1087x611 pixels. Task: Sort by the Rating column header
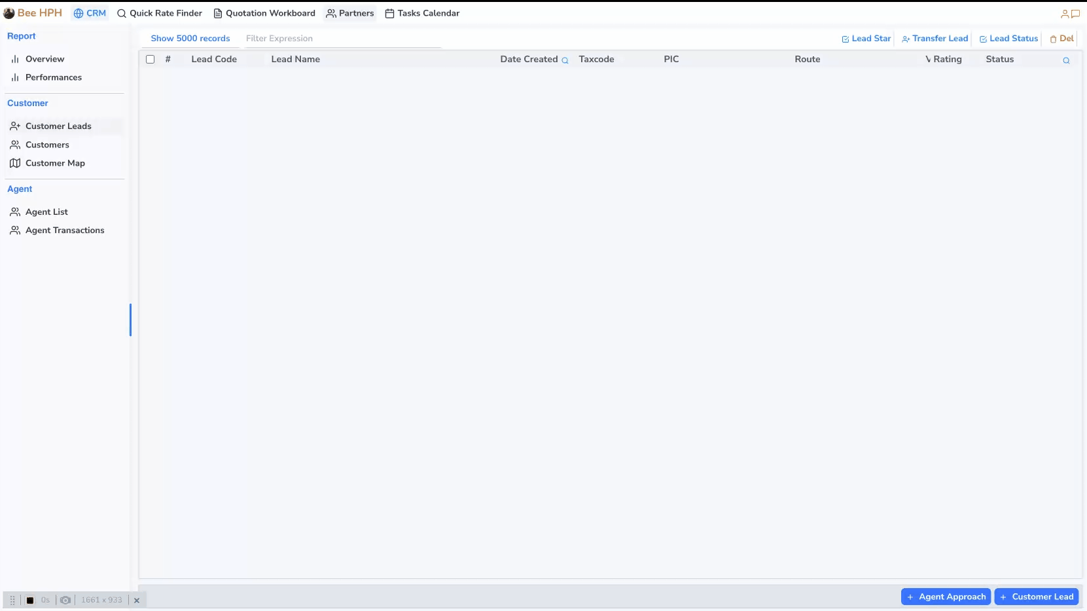tap(947, 59)
